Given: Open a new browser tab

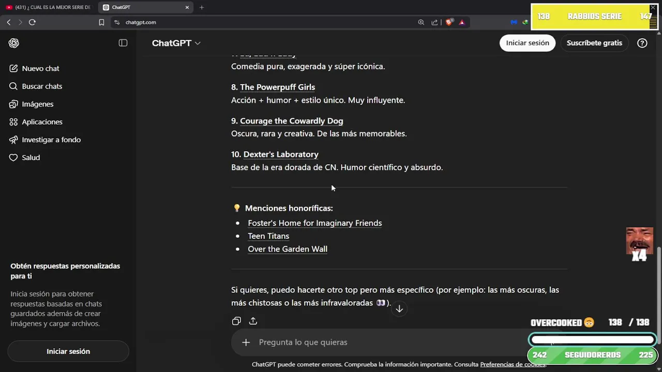Looking at the screenshot, I should click(202, 7).
